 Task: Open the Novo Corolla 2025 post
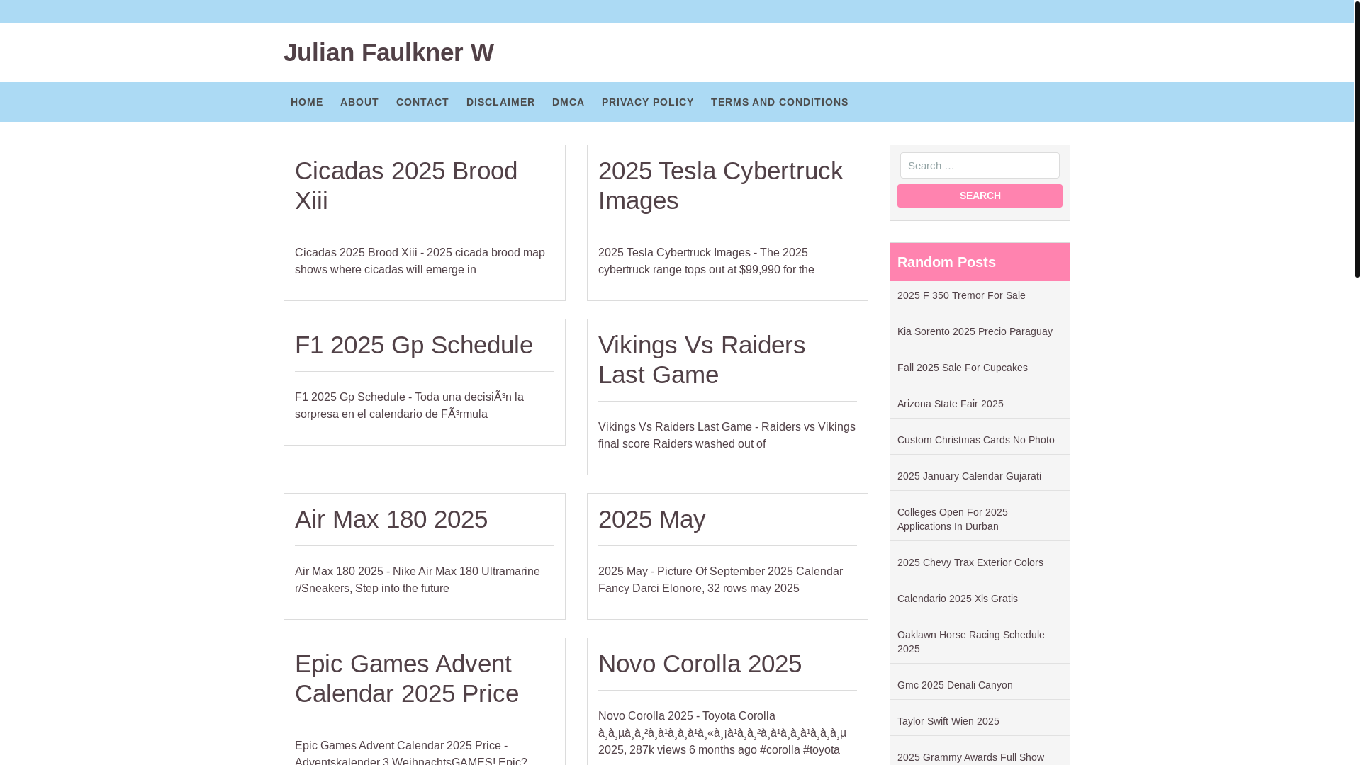tap(700, 664)
